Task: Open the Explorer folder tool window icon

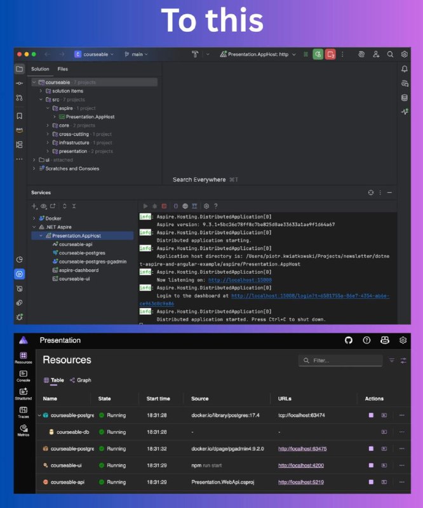Action: click(20, 69)
